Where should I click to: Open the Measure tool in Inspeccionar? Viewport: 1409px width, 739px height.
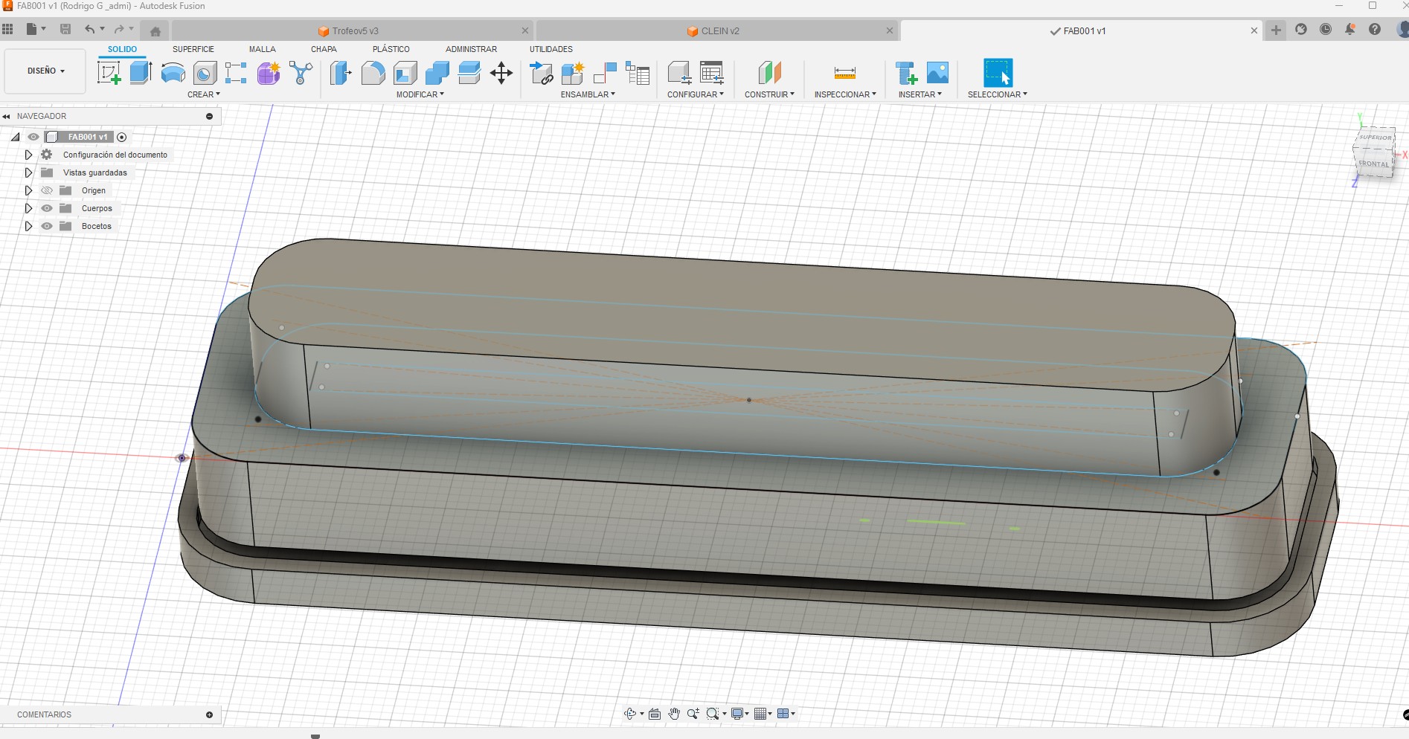click(844, 73)
